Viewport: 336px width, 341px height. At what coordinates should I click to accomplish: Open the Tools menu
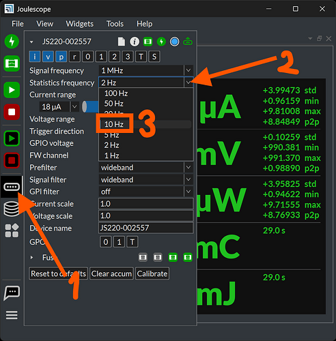(115, 24)
